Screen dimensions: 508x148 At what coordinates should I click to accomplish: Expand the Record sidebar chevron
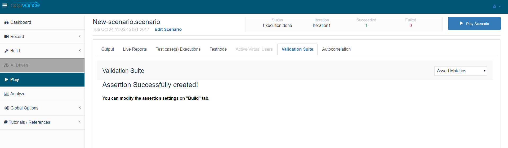[80, 36]
